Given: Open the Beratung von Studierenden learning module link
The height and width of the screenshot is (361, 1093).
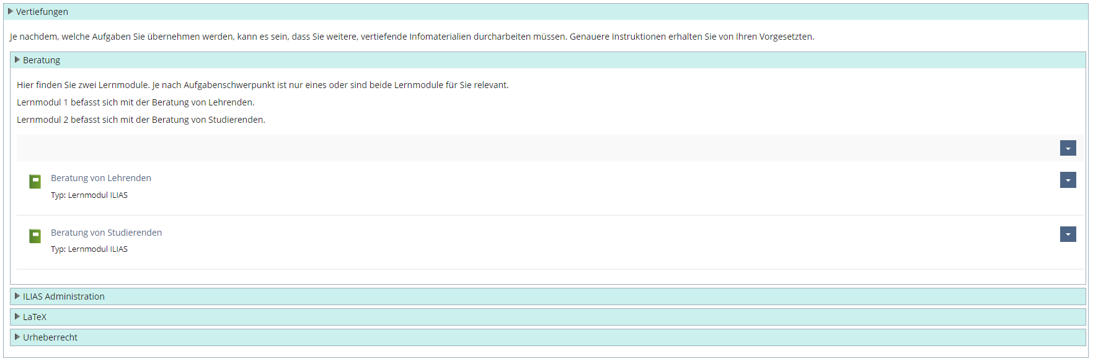Looking at the screenshot, I should point(106,233).
